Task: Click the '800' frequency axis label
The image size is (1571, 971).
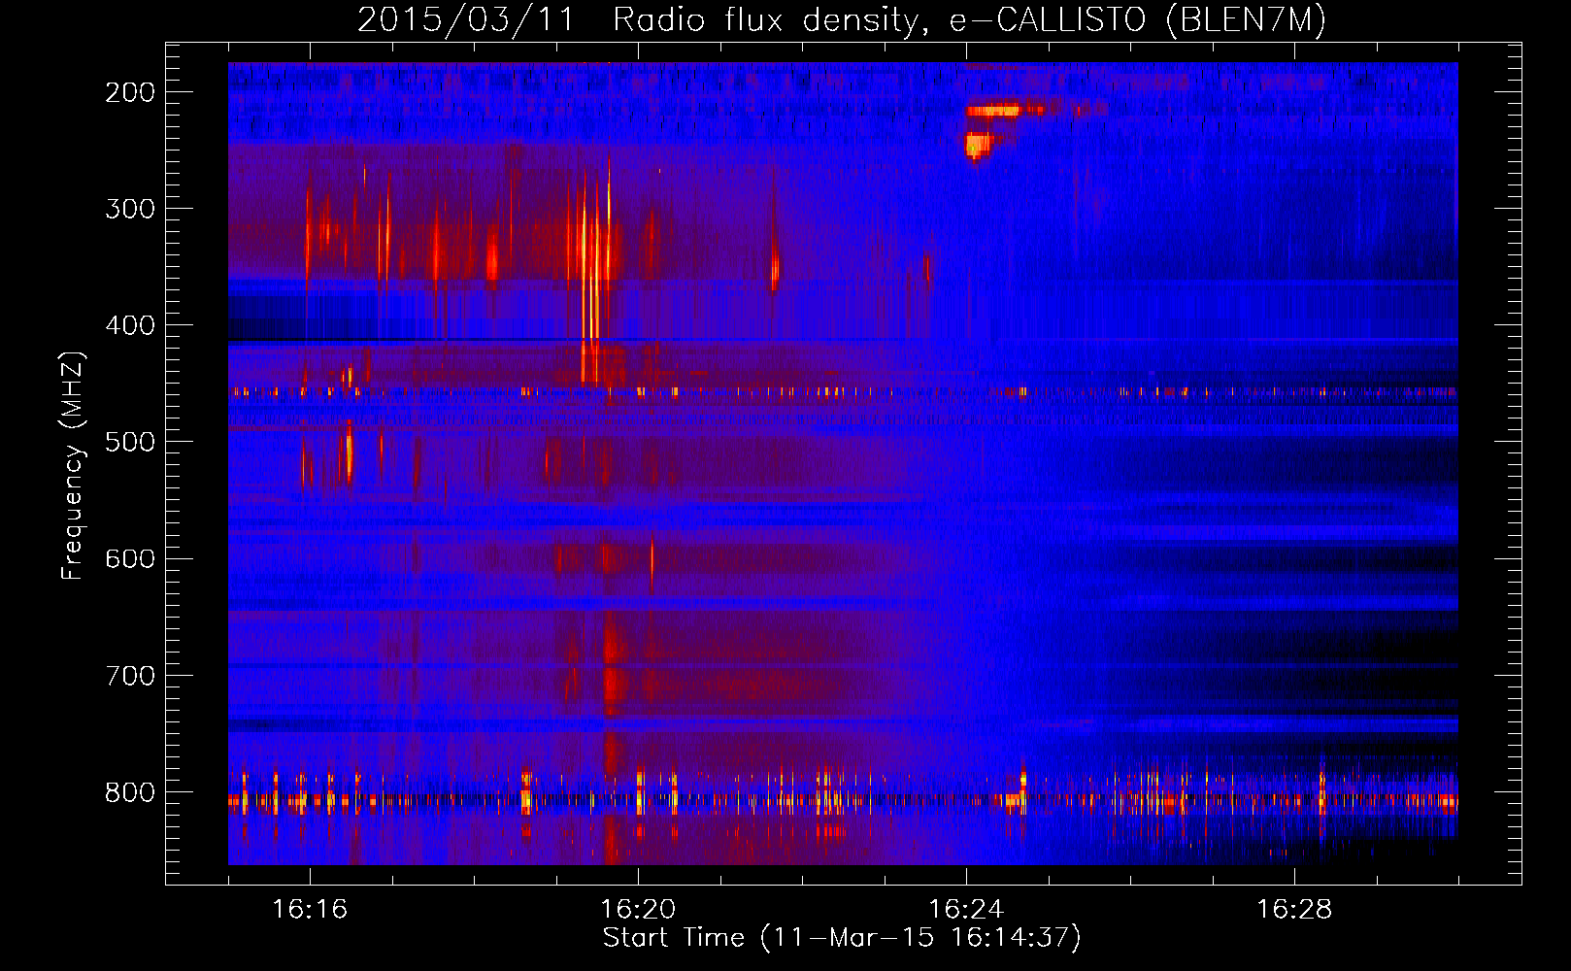Action: (130, 792)
